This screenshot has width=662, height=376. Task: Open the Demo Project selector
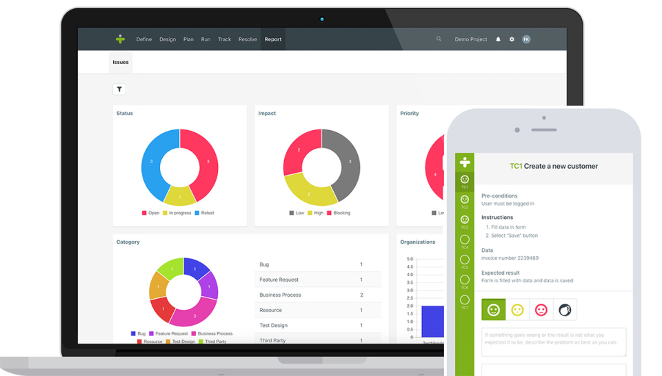(x=471, y=39)
